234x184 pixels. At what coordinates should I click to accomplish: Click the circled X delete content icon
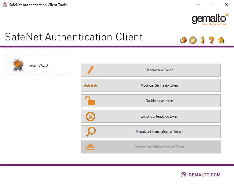90,116
